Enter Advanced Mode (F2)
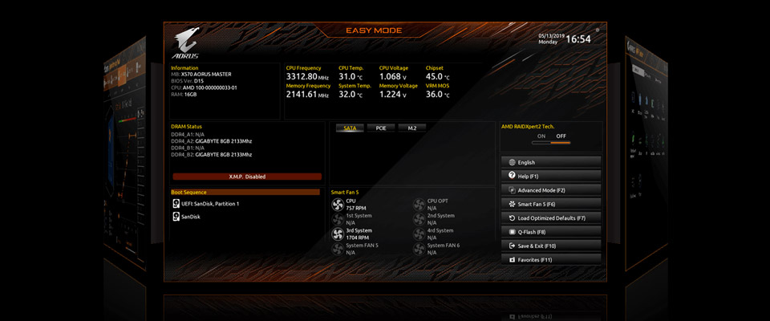The height and width of the screenshot is (321, 770). point(551,189)
